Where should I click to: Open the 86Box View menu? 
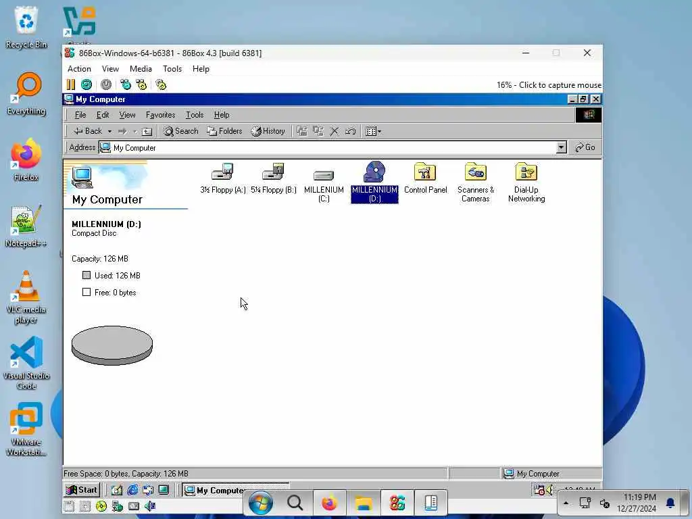(110, 69)
